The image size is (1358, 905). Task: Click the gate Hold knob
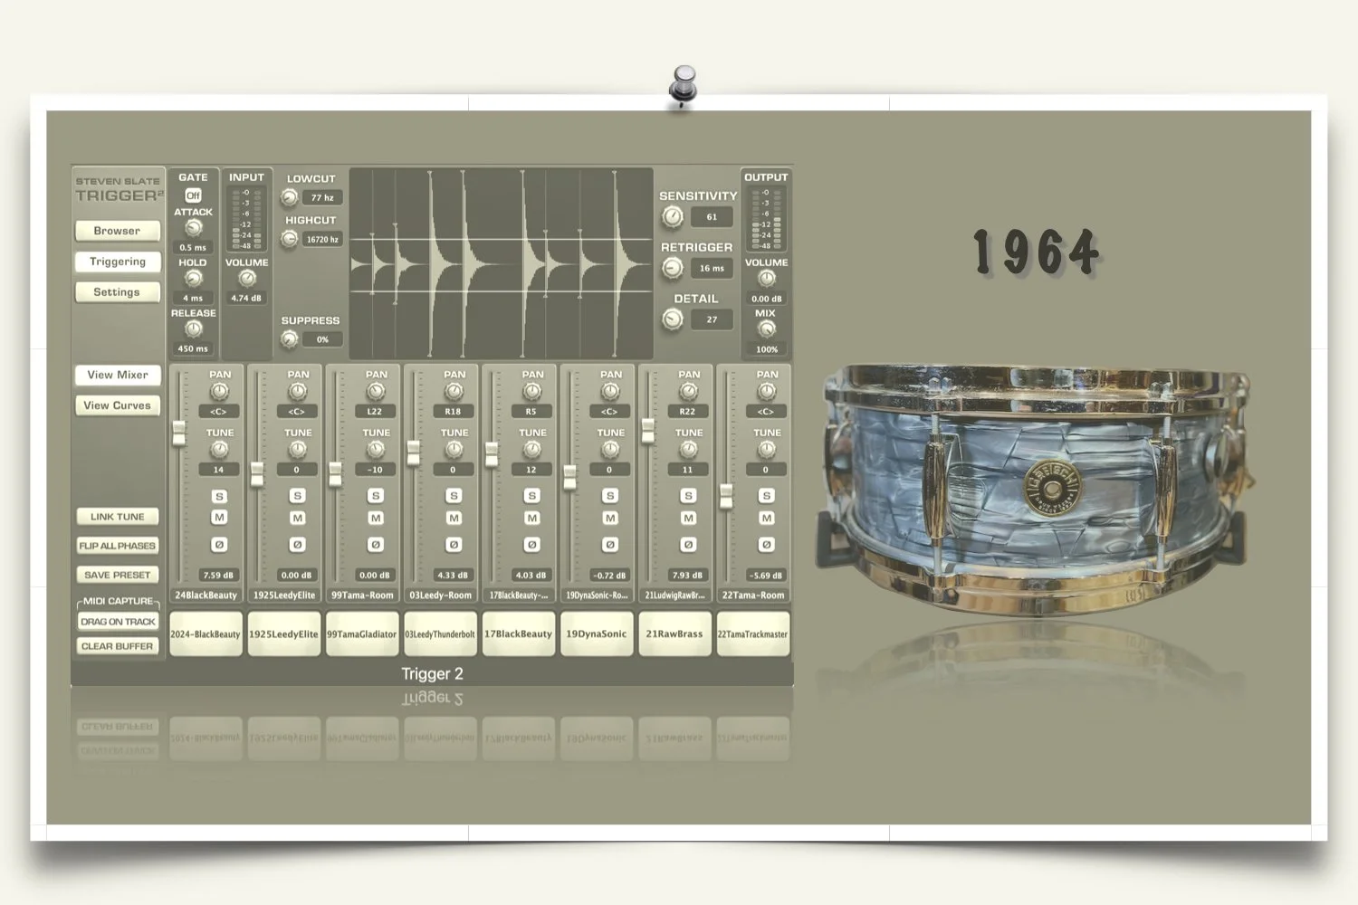193,279
